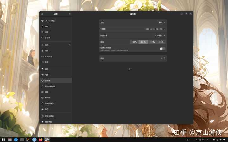The width and height of the screenshot is (228, 142).
Task: Open the 区域与语言 (region & language) panel
Action: coord(56,116)
